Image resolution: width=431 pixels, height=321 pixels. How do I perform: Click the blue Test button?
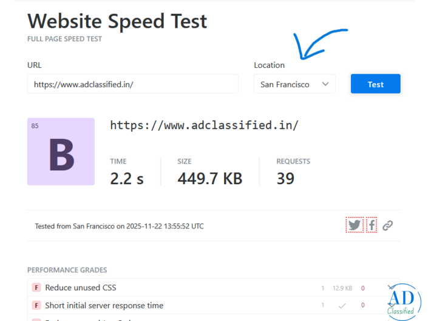click(x=376, y=84)
